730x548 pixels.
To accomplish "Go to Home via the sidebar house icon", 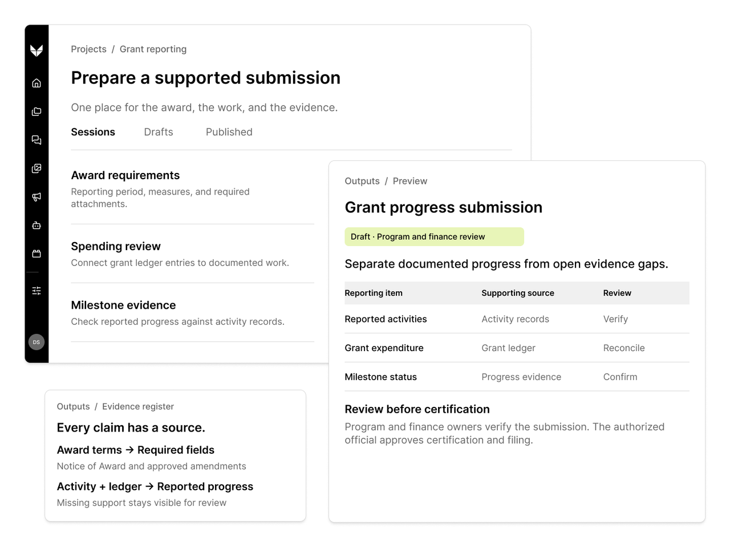I will [x=36, y=83].
